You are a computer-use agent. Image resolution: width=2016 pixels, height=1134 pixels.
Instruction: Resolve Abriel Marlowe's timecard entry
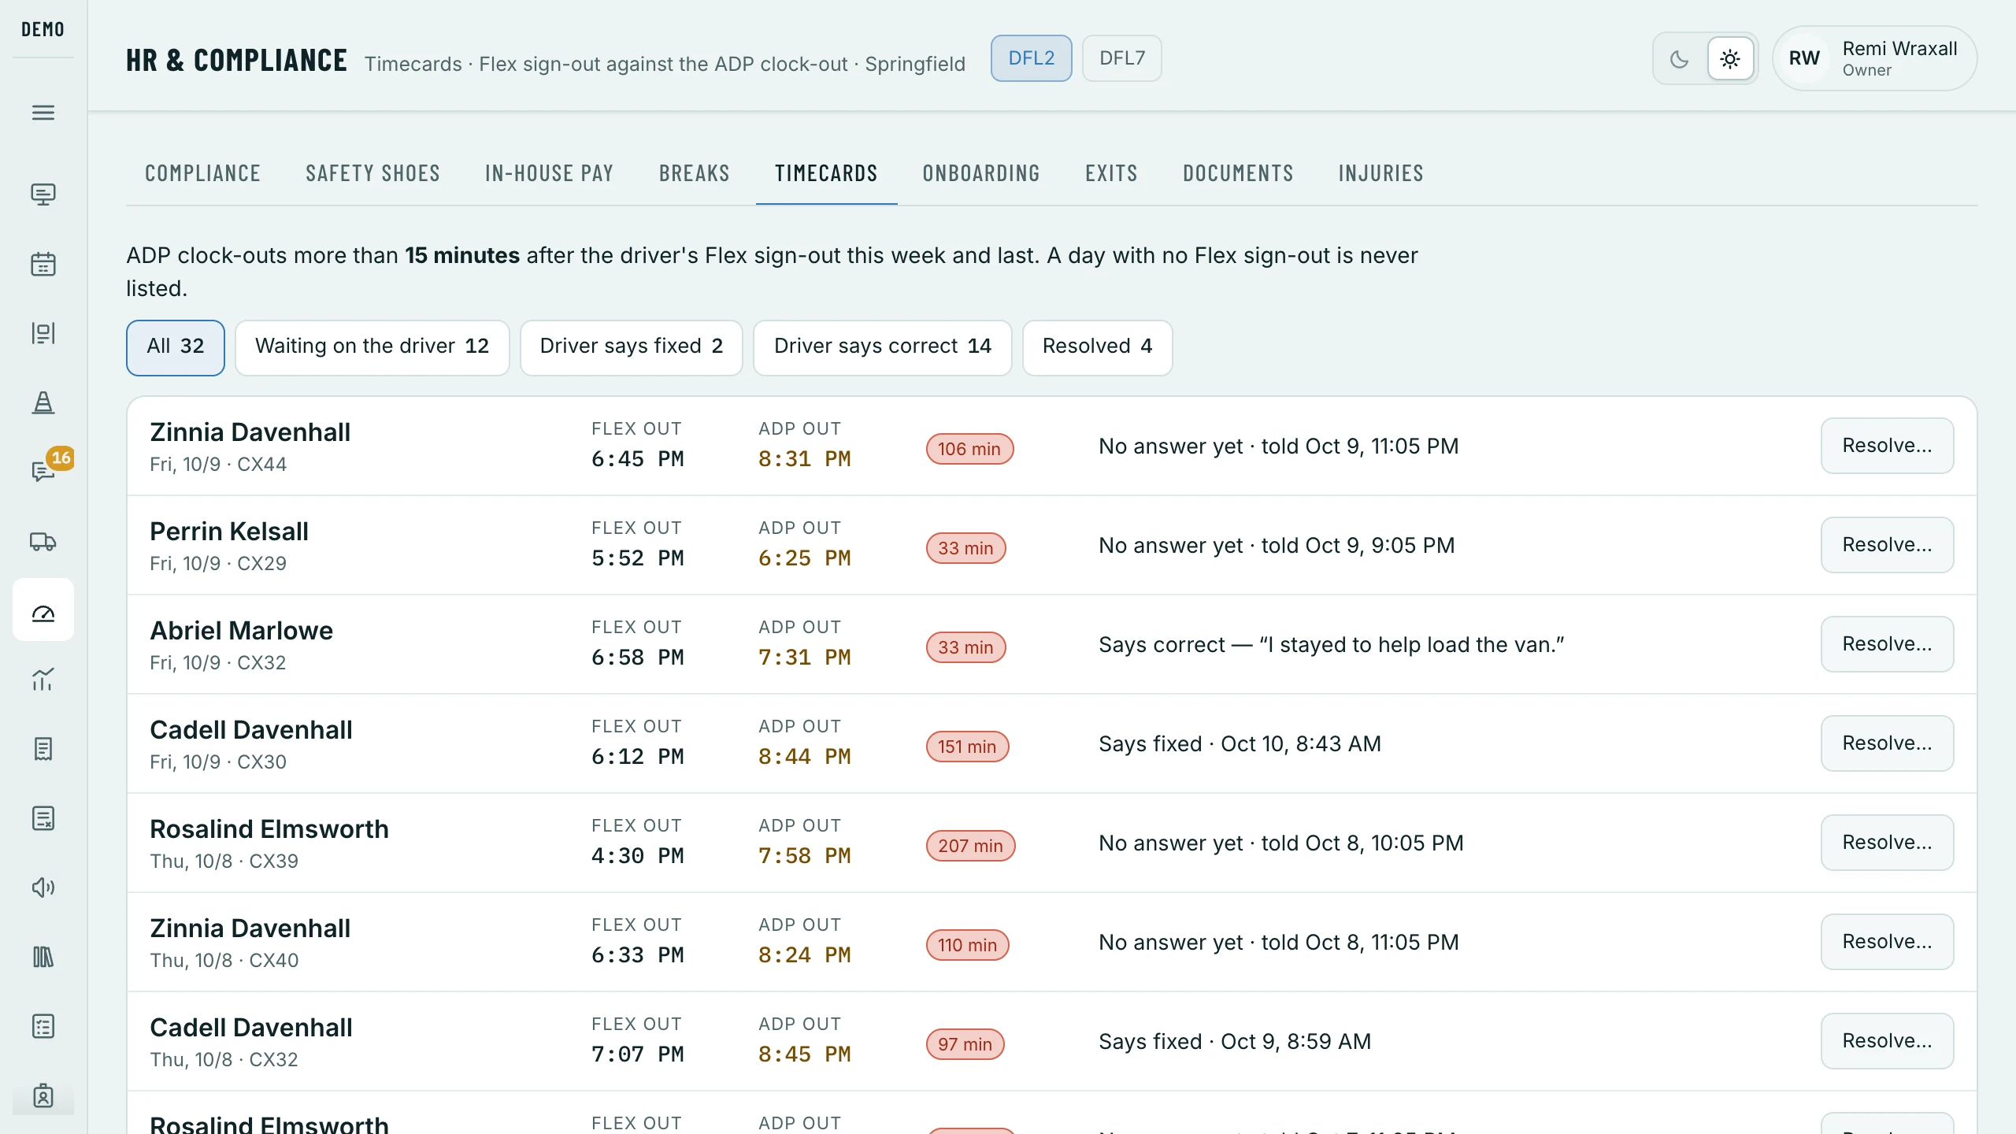coord(1887,644)
